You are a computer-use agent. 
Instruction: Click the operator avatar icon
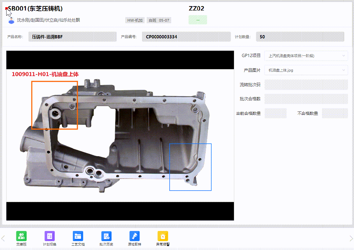11,20
